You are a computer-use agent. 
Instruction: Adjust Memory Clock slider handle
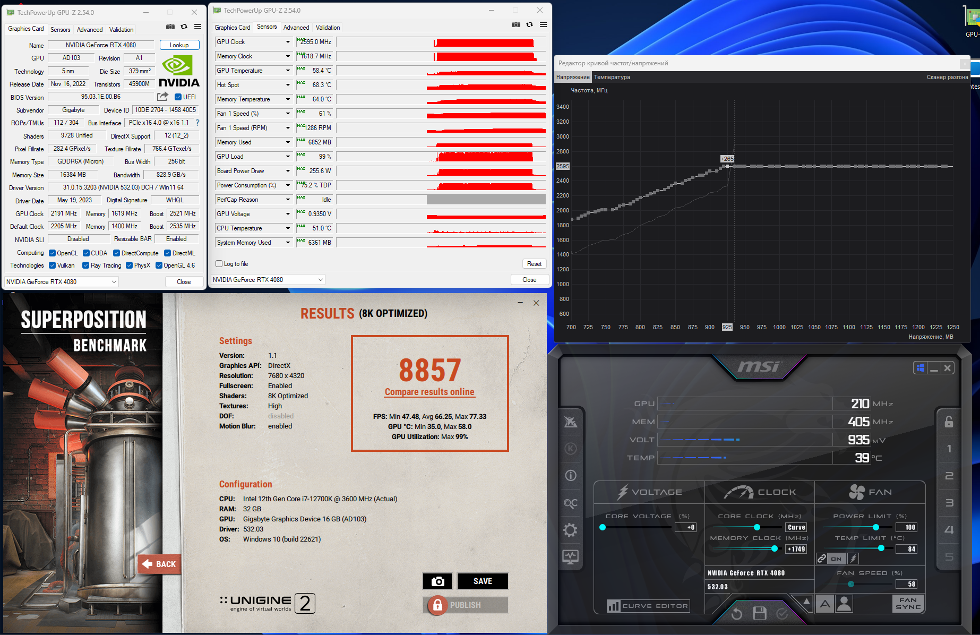click(x=774, y=548)
